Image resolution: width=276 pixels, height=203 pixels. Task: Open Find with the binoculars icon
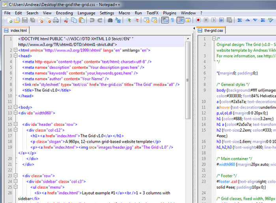pyautogui.click(x=110, y=20)
